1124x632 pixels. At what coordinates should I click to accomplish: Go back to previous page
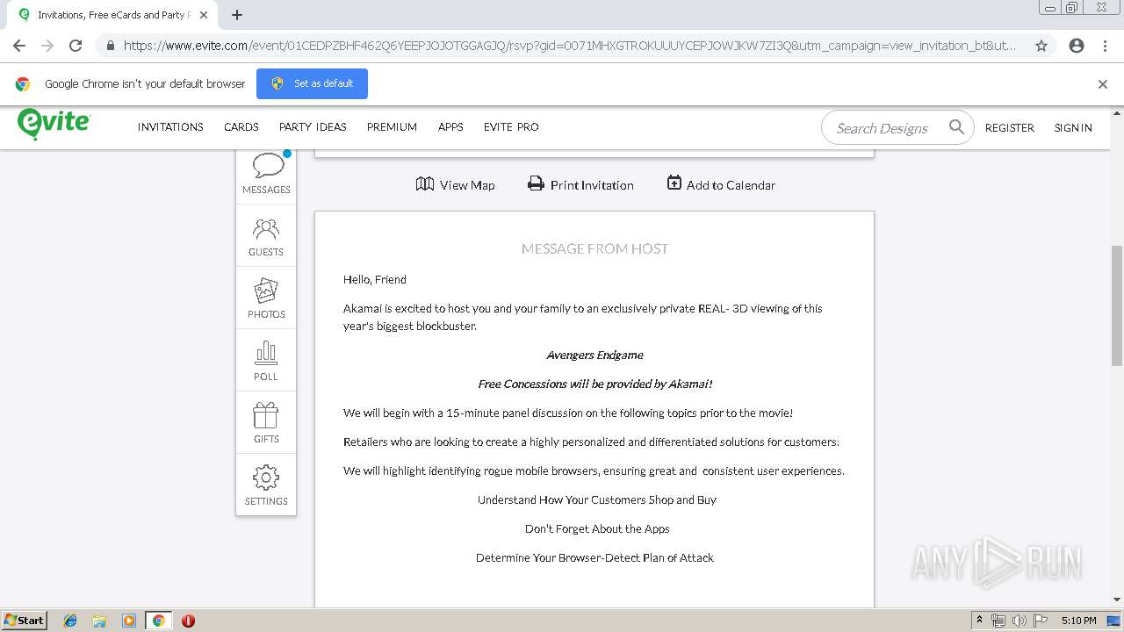click(19, 46)
